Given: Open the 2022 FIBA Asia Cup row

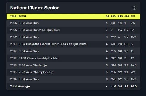Looking at the screenshot, I should [73, 37].
